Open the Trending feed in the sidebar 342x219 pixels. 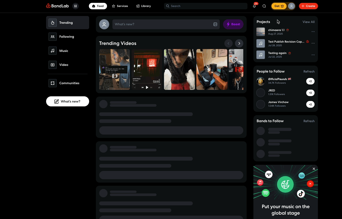tap(67, 23)
